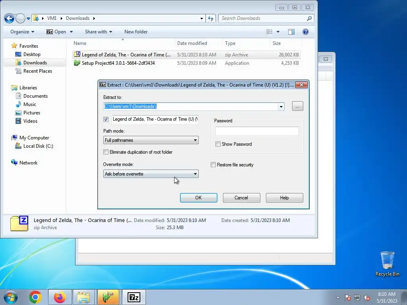The image size is (407, 305).
Task: Open Desktop in Favorites
Action: (x=32, y=54)
